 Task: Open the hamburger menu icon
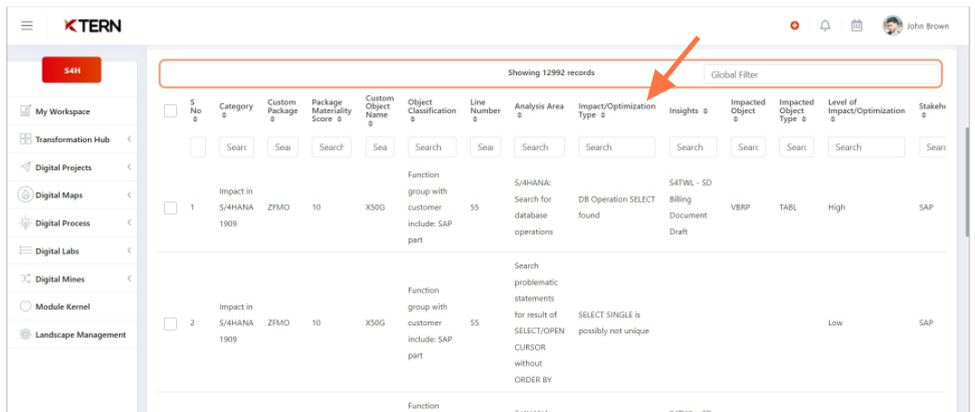pyautogui.click(x=27, y=26)
